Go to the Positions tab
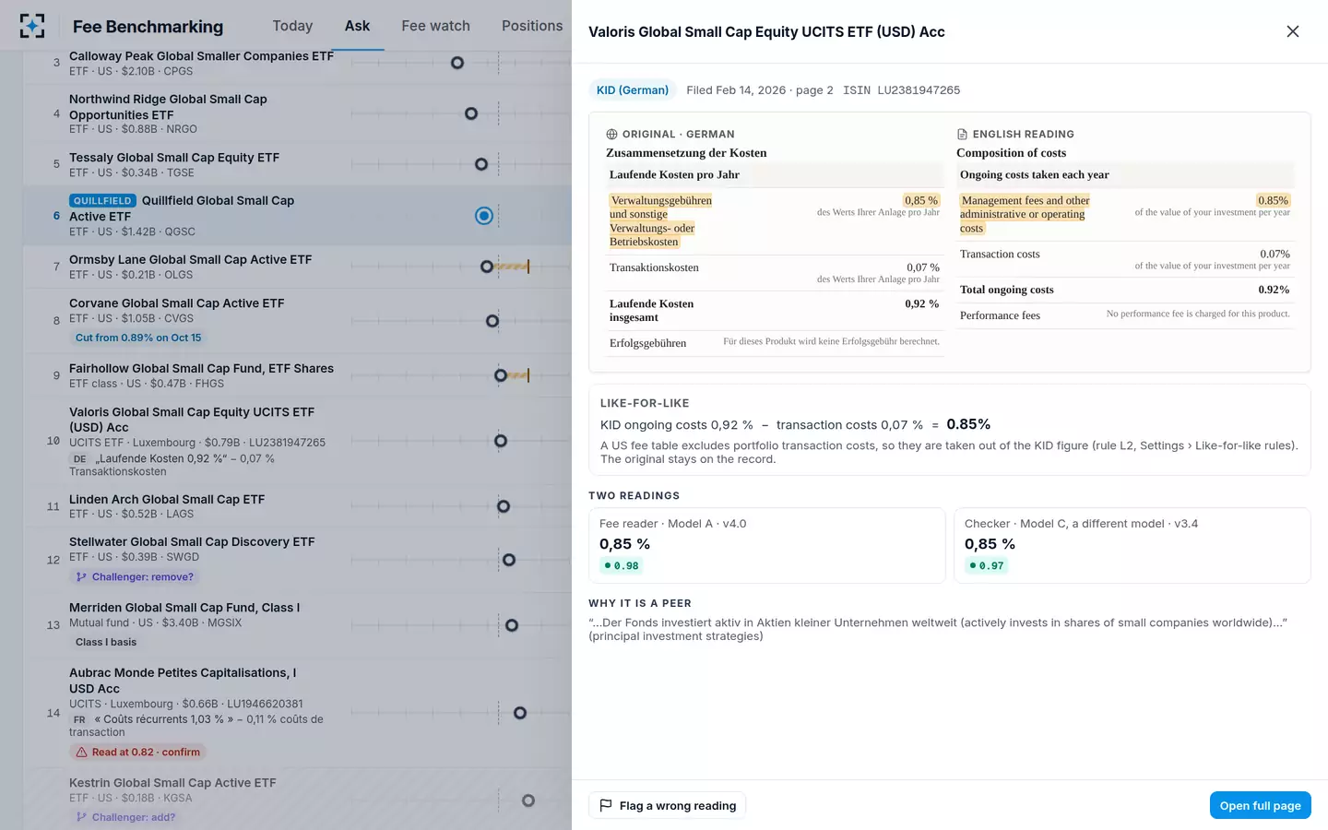1328x830 pixels. pyautogui.click(x=532, y=26)
